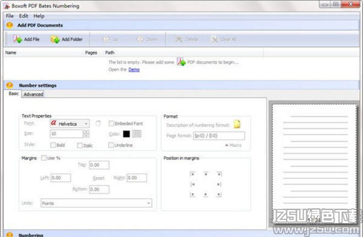Click the Left margin input field
Screen dimensions: 363x237
click(x=61, y=178)
